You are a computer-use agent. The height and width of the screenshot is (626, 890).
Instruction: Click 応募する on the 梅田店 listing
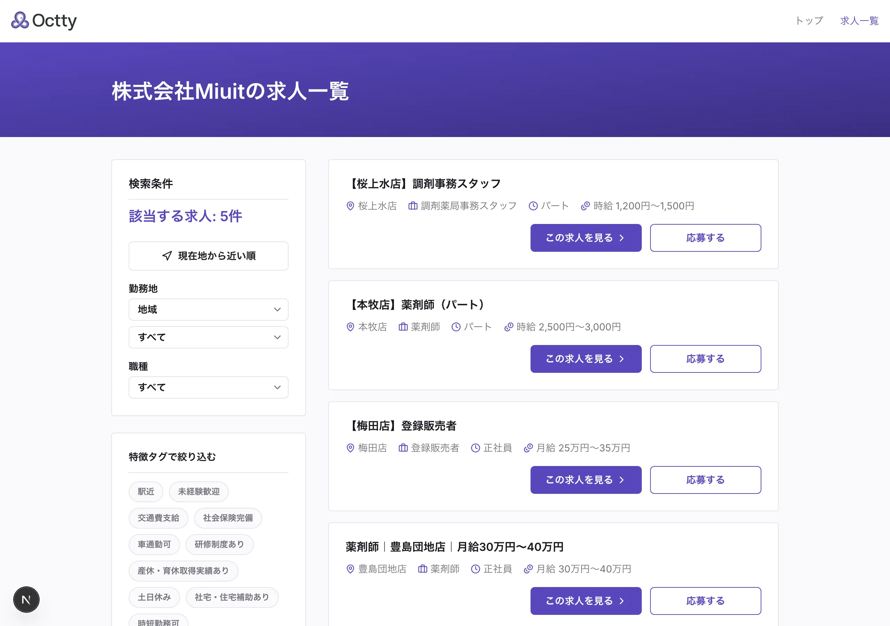pyautogui.click(x=705, y=480)
